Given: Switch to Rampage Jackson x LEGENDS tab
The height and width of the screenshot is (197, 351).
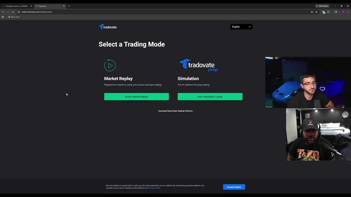Looking at the screenshot, I should point(17,6).
